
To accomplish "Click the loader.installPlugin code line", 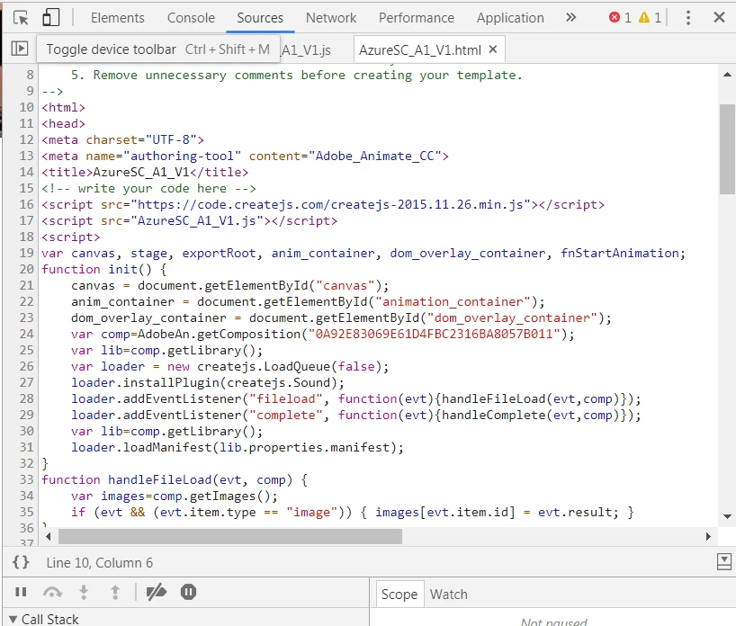I will (208, 383).
